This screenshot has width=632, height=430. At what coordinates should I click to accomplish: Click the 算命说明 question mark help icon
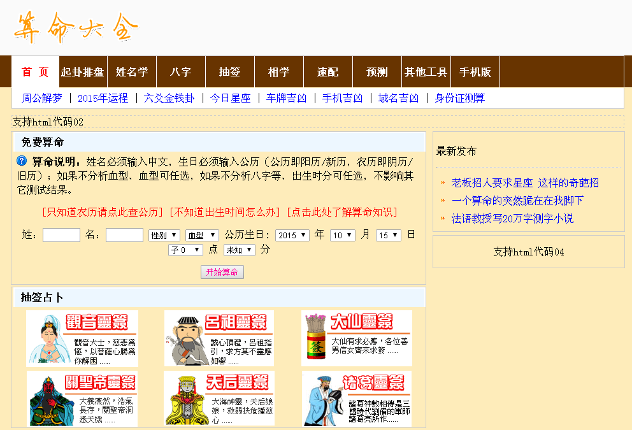click(x=20, y=160)
